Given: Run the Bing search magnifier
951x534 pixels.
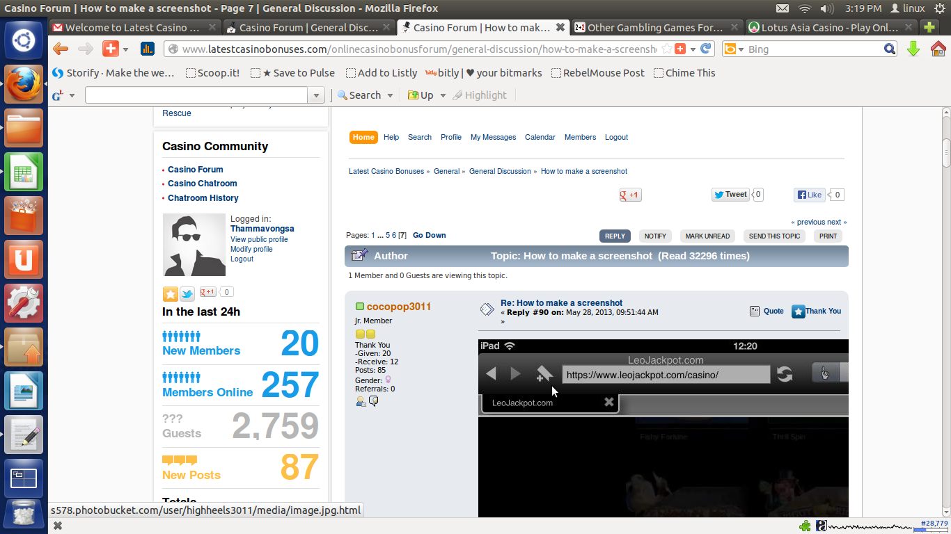Looking at the screenshot, I should (890, 49).
